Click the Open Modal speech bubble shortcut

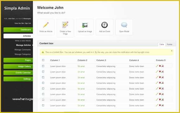tap(124, 27)
